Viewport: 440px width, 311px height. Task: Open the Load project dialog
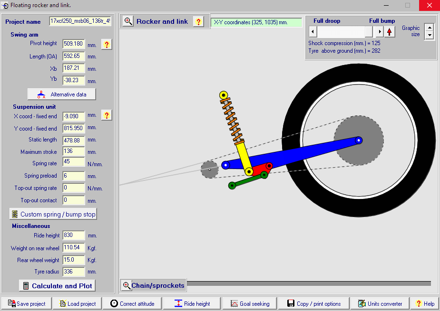pyautogui.click(x=78, y=303)
